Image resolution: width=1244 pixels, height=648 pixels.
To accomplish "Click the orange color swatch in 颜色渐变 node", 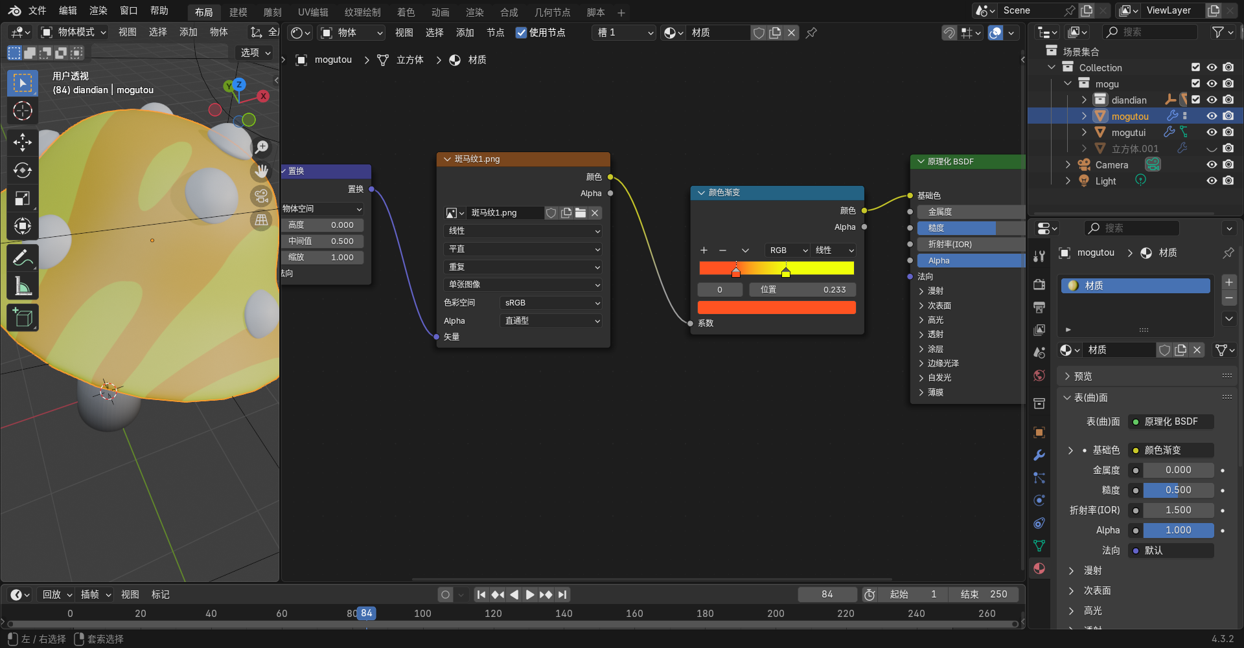I will [x=776, y=307].
